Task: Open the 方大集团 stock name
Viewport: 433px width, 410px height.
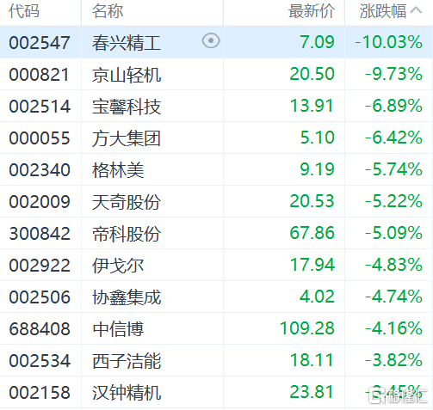Action: click(127, 138)
